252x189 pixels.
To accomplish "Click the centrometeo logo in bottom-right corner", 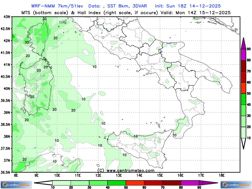I will click(236, 184).
